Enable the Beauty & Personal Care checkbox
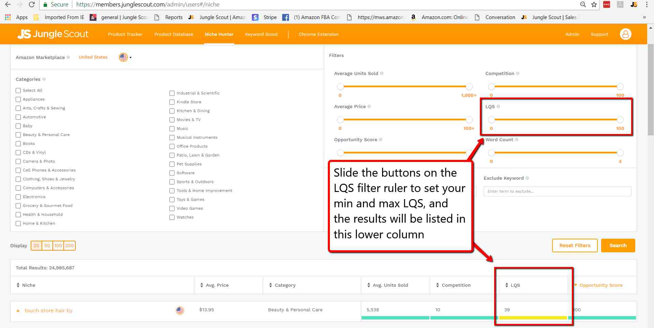The height and width of the screenshot is (328, 654). pos(18,135)
